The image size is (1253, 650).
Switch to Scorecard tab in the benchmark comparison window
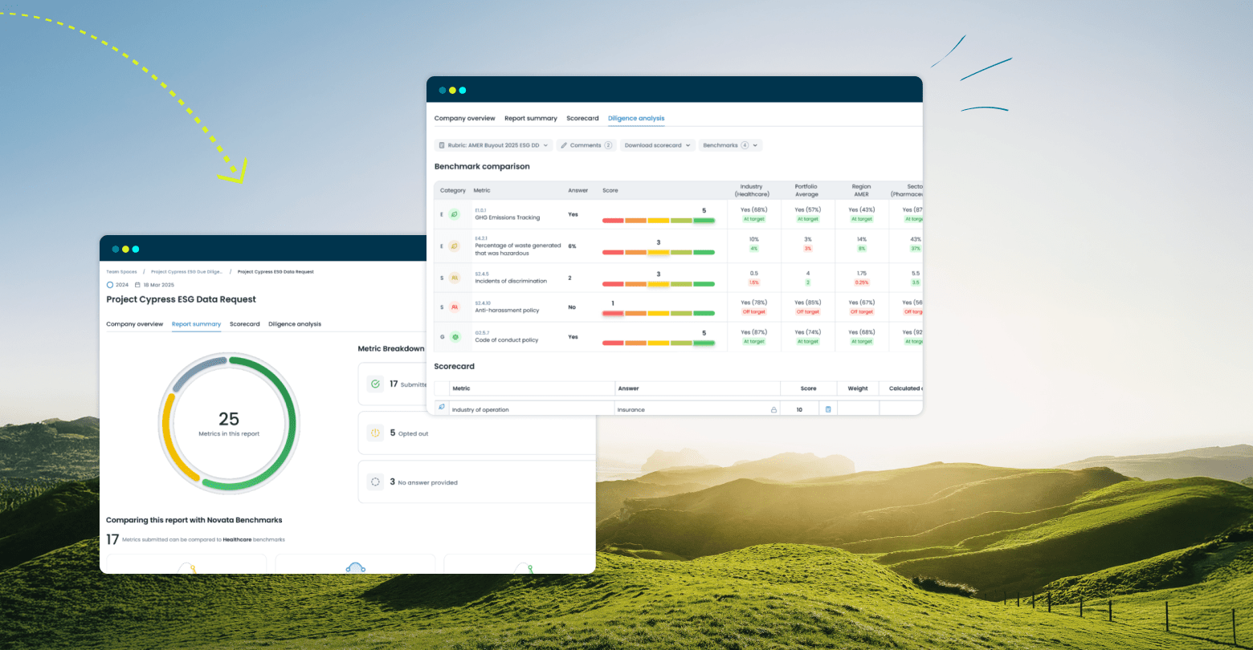pos(582,119)
